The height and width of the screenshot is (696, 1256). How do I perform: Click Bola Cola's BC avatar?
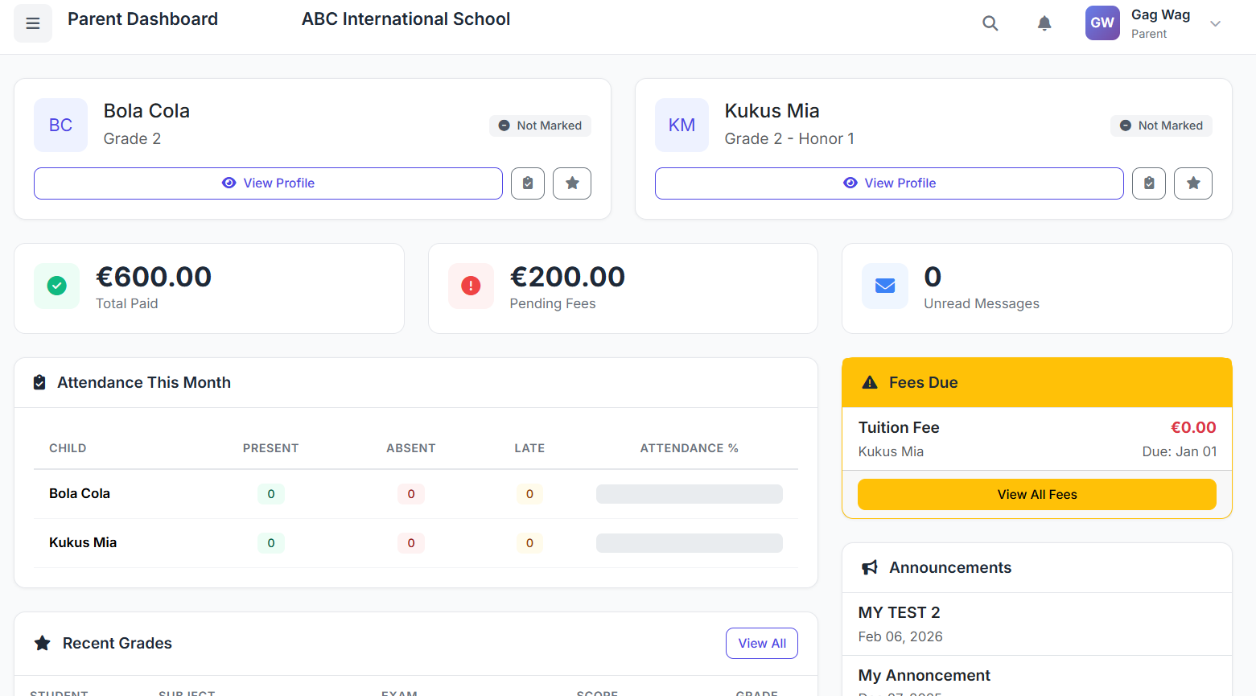pos(60,125)
